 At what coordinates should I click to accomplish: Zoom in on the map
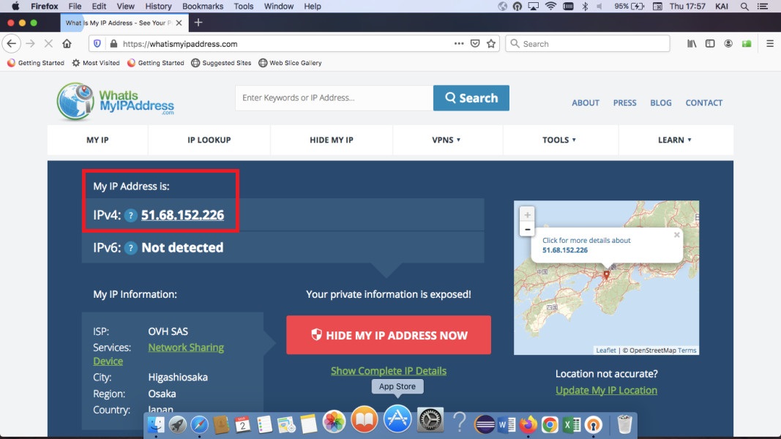click(x=526, y=214)
